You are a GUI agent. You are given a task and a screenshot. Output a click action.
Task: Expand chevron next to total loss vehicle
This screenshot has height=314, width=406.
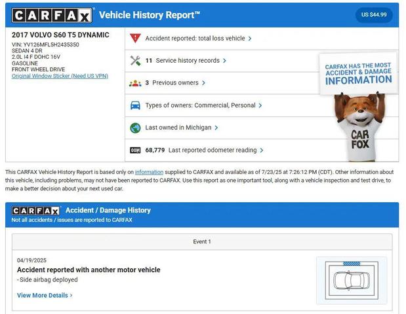[250, 39]
